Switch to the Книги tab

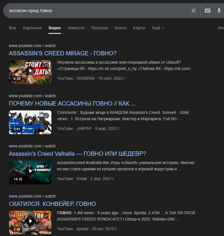(120, 28)
